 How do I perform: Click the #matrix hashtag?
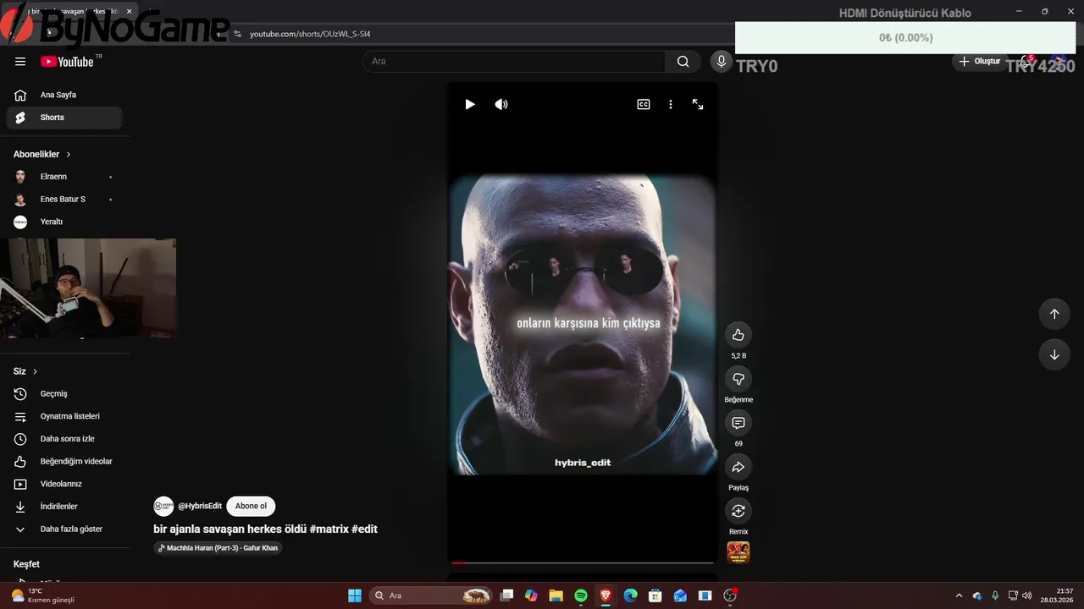(329, 529)
